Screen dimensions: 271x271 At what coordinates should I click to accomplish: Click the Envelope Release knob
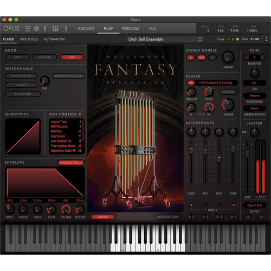(80, 209)
